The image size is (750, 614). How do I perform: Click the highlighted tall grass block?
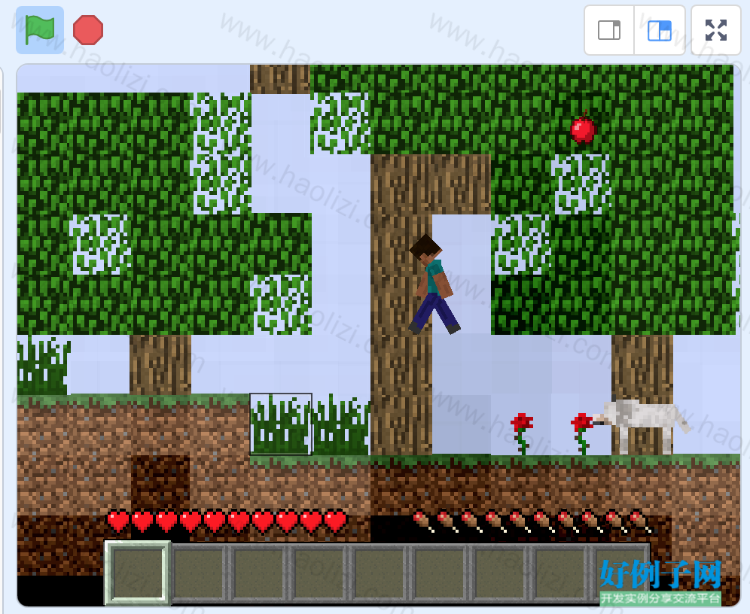click(x=281, y=424)
